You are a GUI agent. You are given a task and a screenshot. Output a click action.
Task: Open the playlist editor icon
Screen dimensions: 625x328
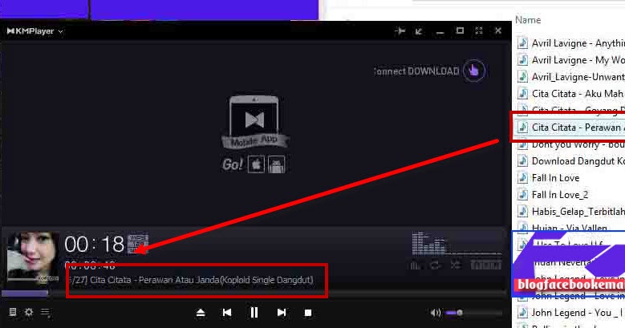click(x=13, y=312)
